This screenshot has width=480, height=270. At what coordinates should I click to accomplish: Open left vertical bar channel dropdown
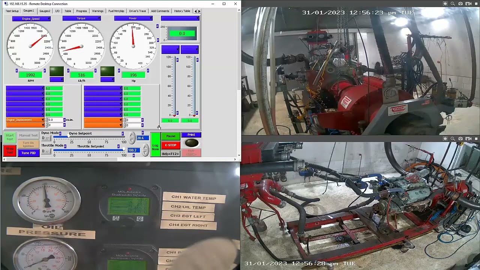[170, 49]
